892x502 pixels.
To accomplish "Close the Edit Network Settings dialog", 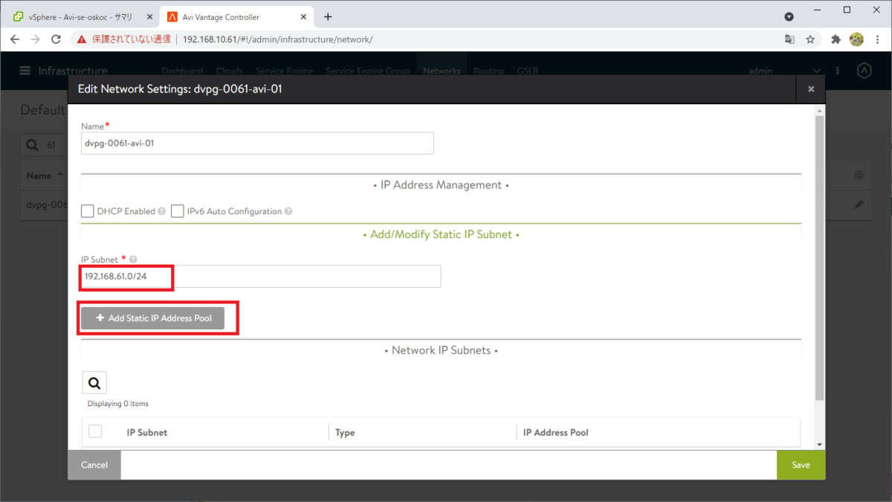I will [811, 89].
